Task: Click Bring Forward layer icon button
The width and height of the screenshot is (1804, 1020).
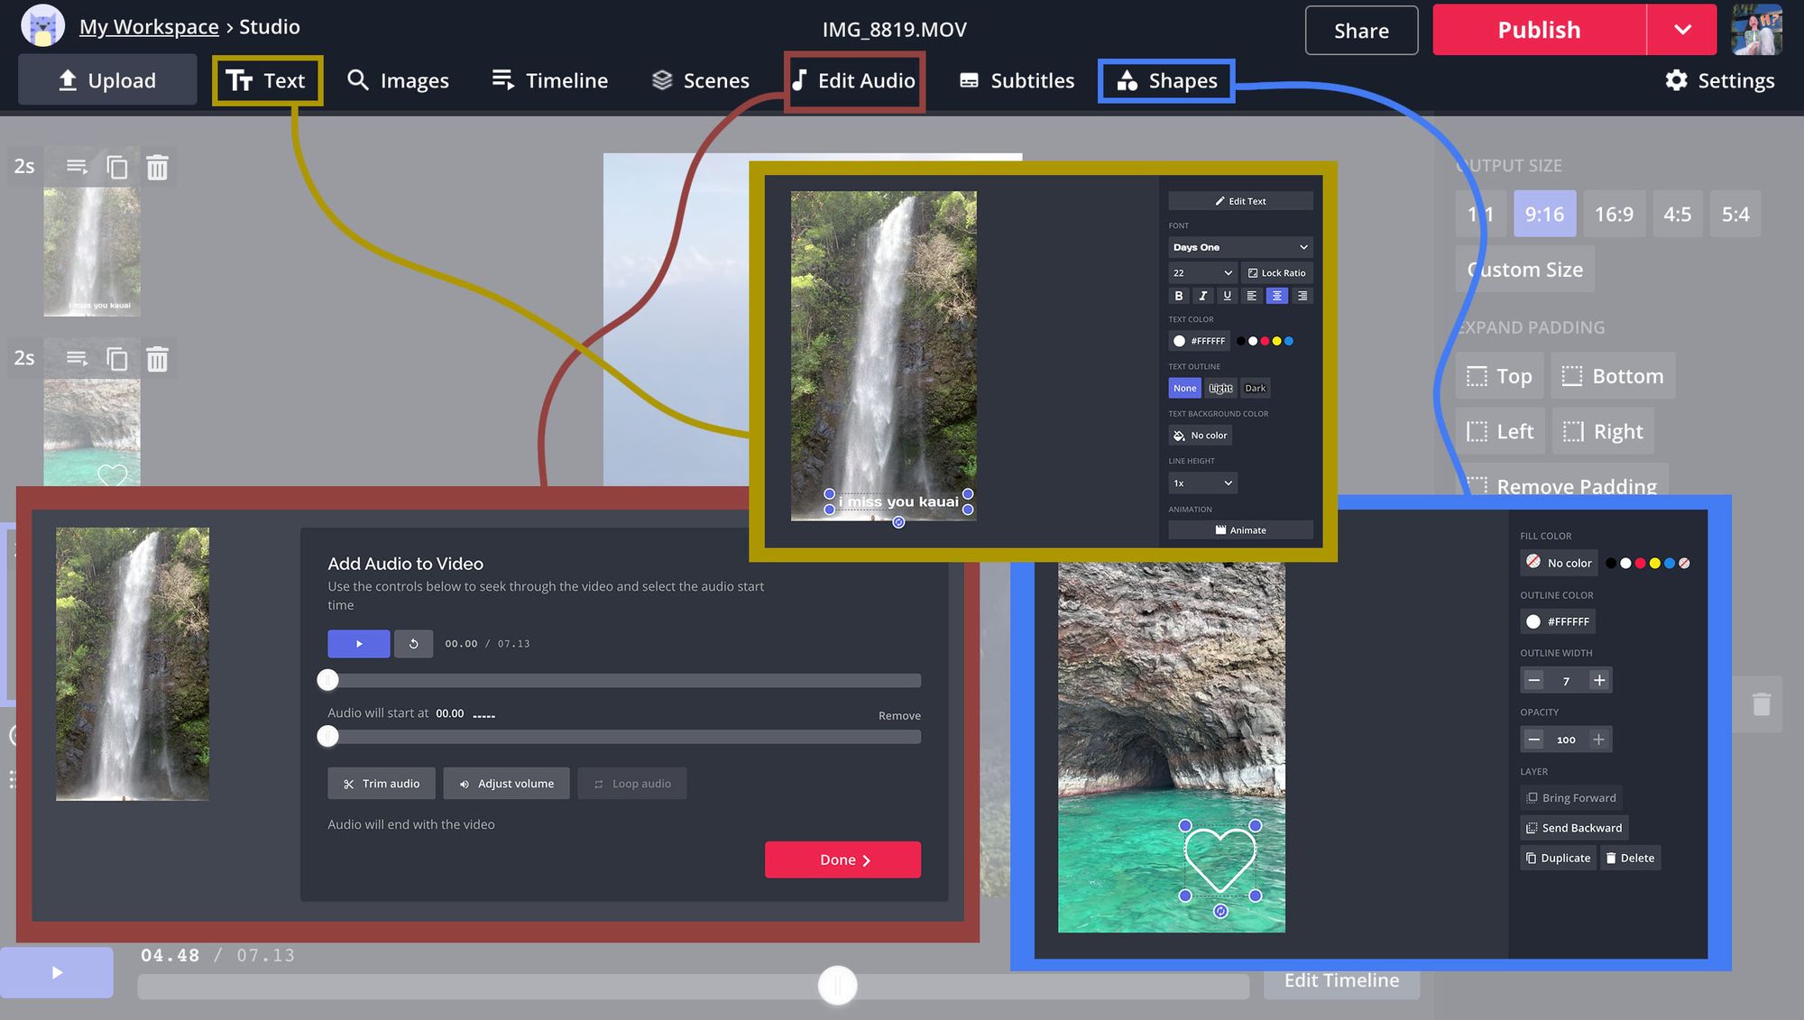Action: pos(1570,798)
